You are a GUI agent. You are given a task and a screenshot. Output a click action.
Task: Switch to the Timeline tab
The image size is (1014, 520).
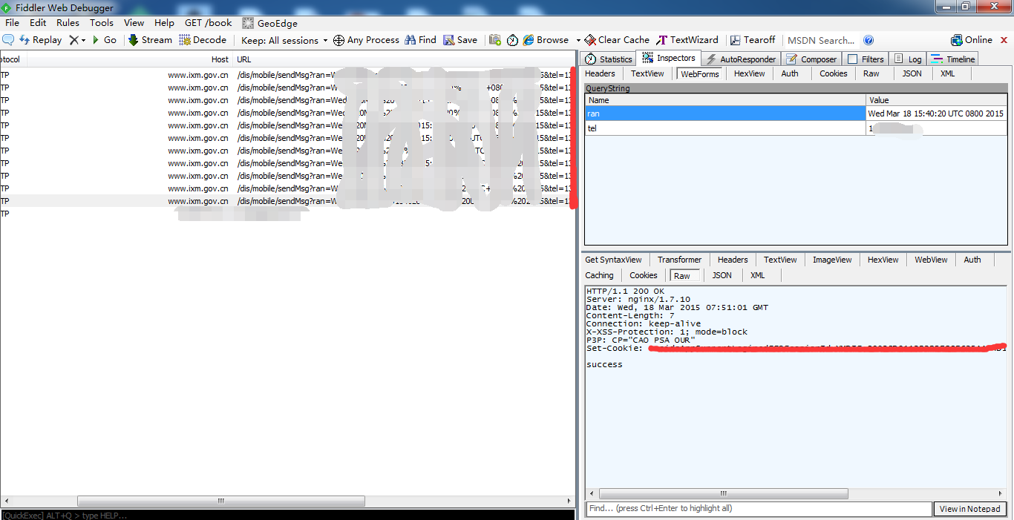953,59
